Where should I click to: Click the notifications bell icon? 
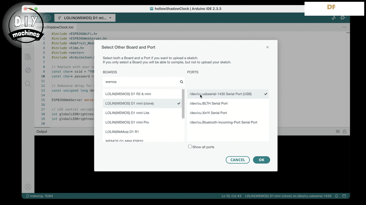pos(336,196)
